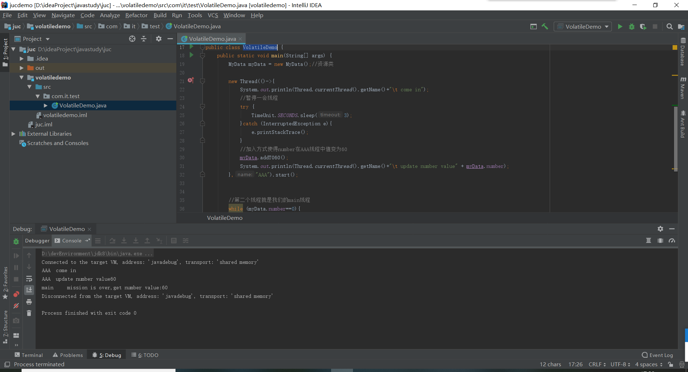688x372 pixels.
Task: Toggle Mute Breakpoints
Action: pos(16,306)
